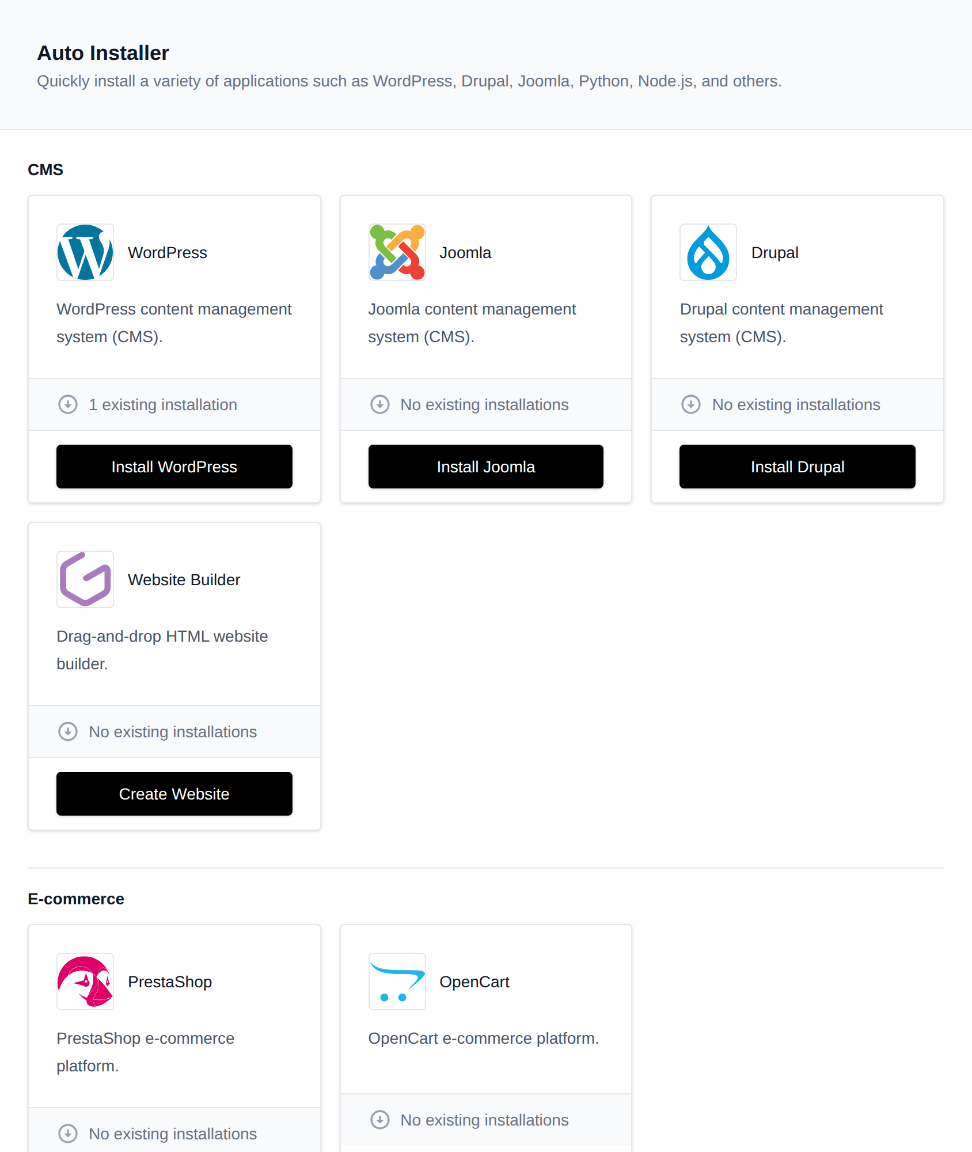
Task: Click download icon in Joomla installations row
Action: pyautogui.click(x=380, y=404)
